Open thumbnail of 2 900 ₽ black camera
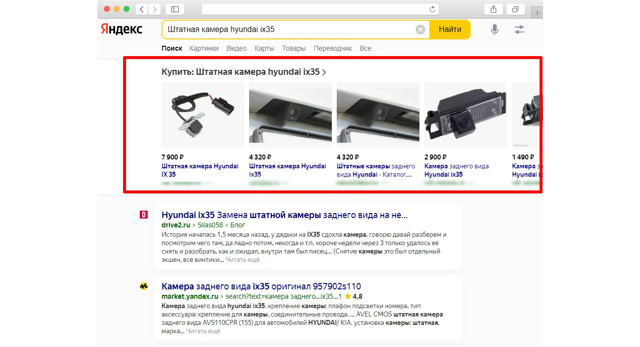Screen dimensions: 640x347 click(x=466, y=115)
